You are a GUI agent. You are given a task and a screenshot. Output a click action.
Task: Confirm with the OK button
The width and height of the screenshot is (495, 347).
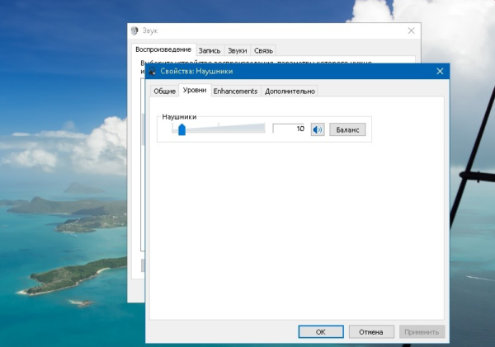320,331
